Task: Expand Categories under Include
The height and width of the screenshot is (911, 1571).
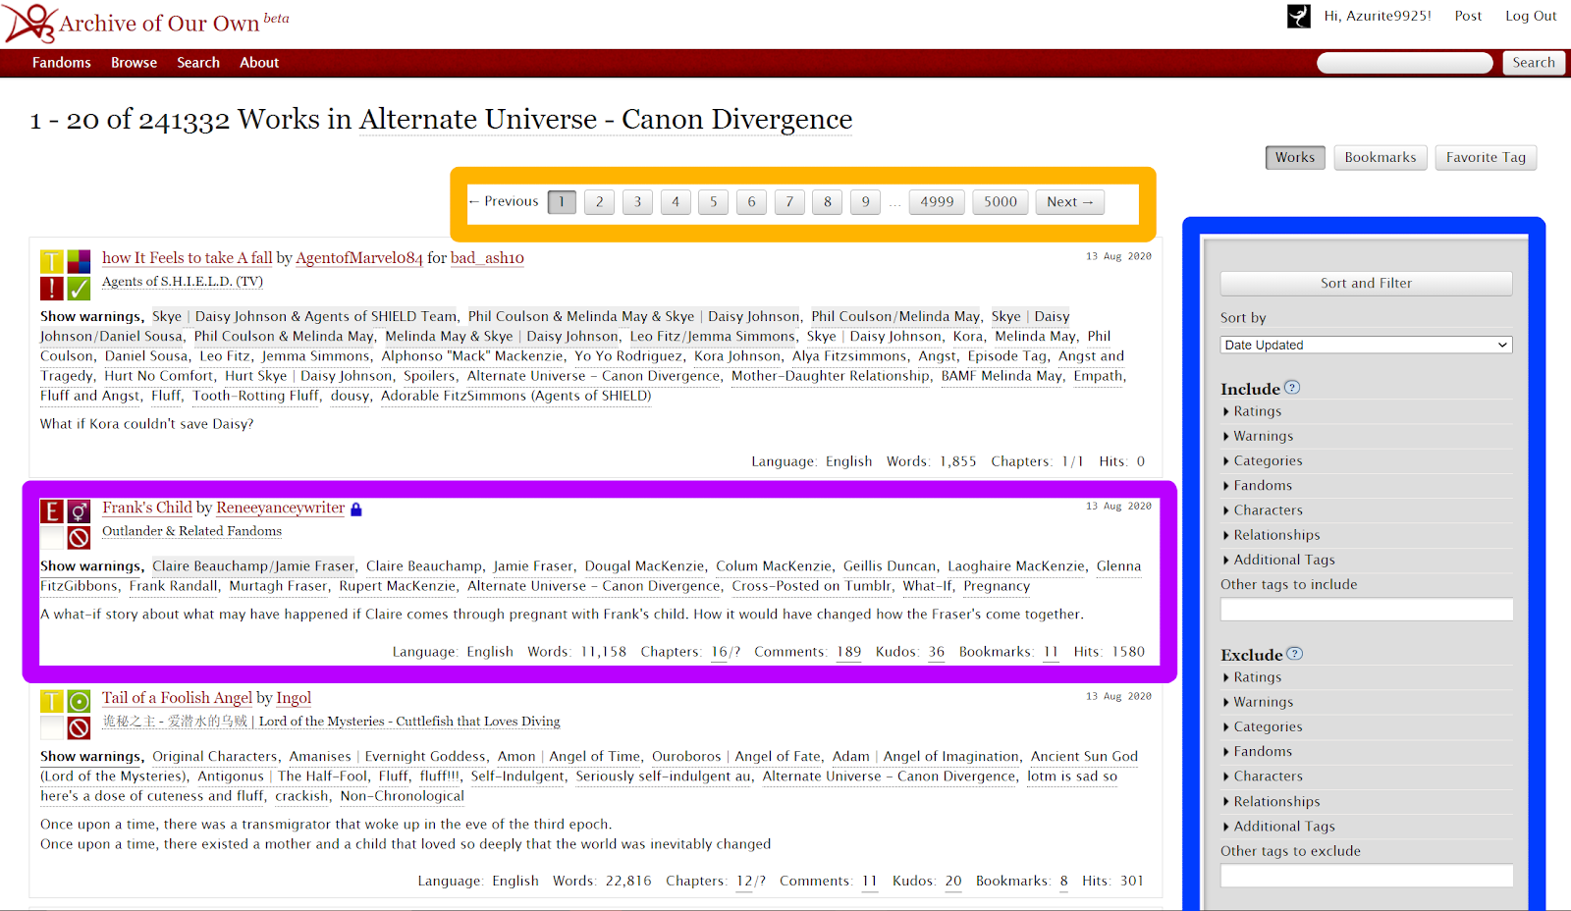Action: 1263,460
